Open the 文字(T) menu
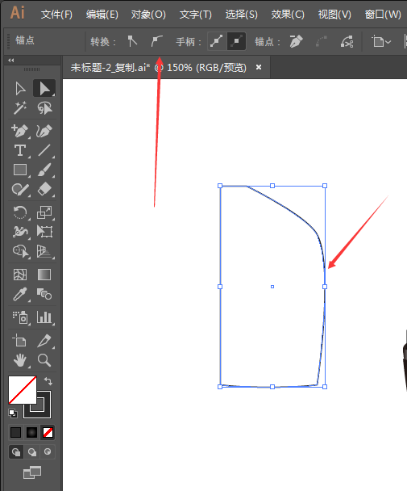 click(195, 15)
